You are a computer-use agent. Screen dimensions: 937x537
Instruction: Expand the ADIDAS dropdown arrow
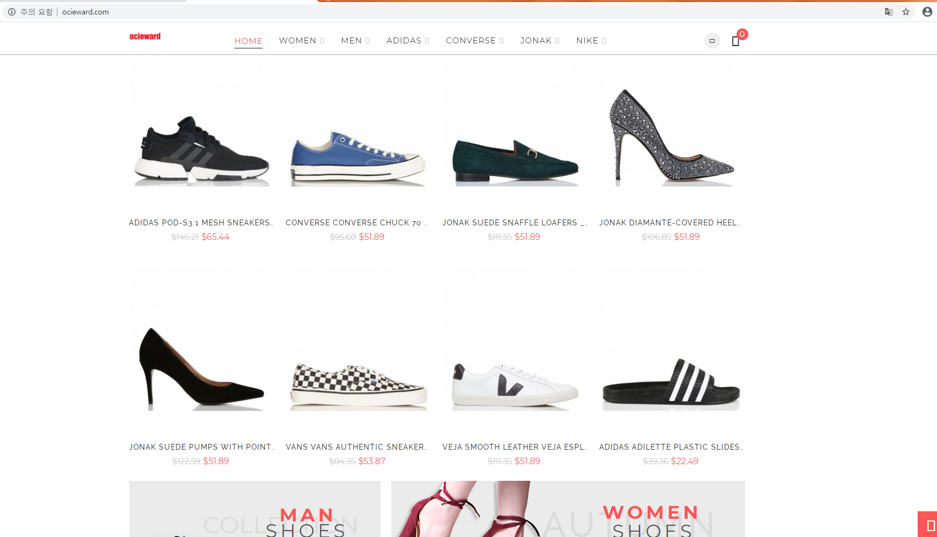pyautogui.click(x=427, y=41)
